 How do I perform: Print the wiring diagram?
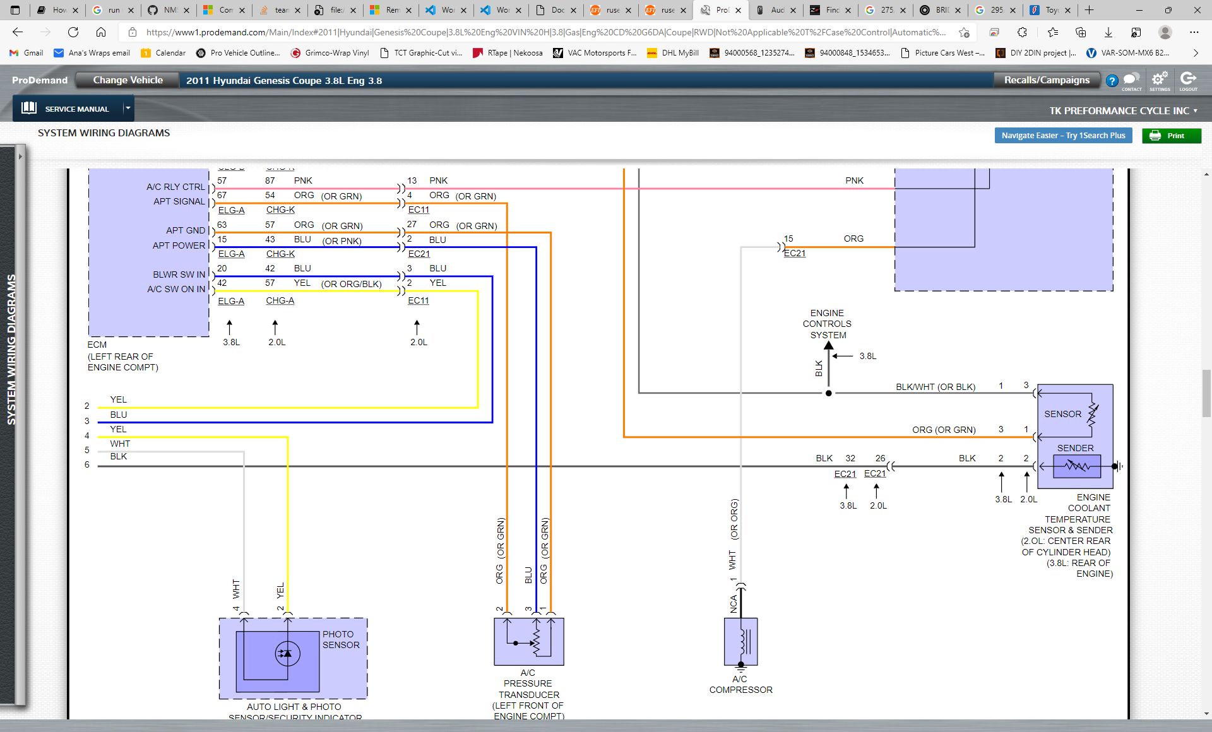click(x=1171, y=136)
